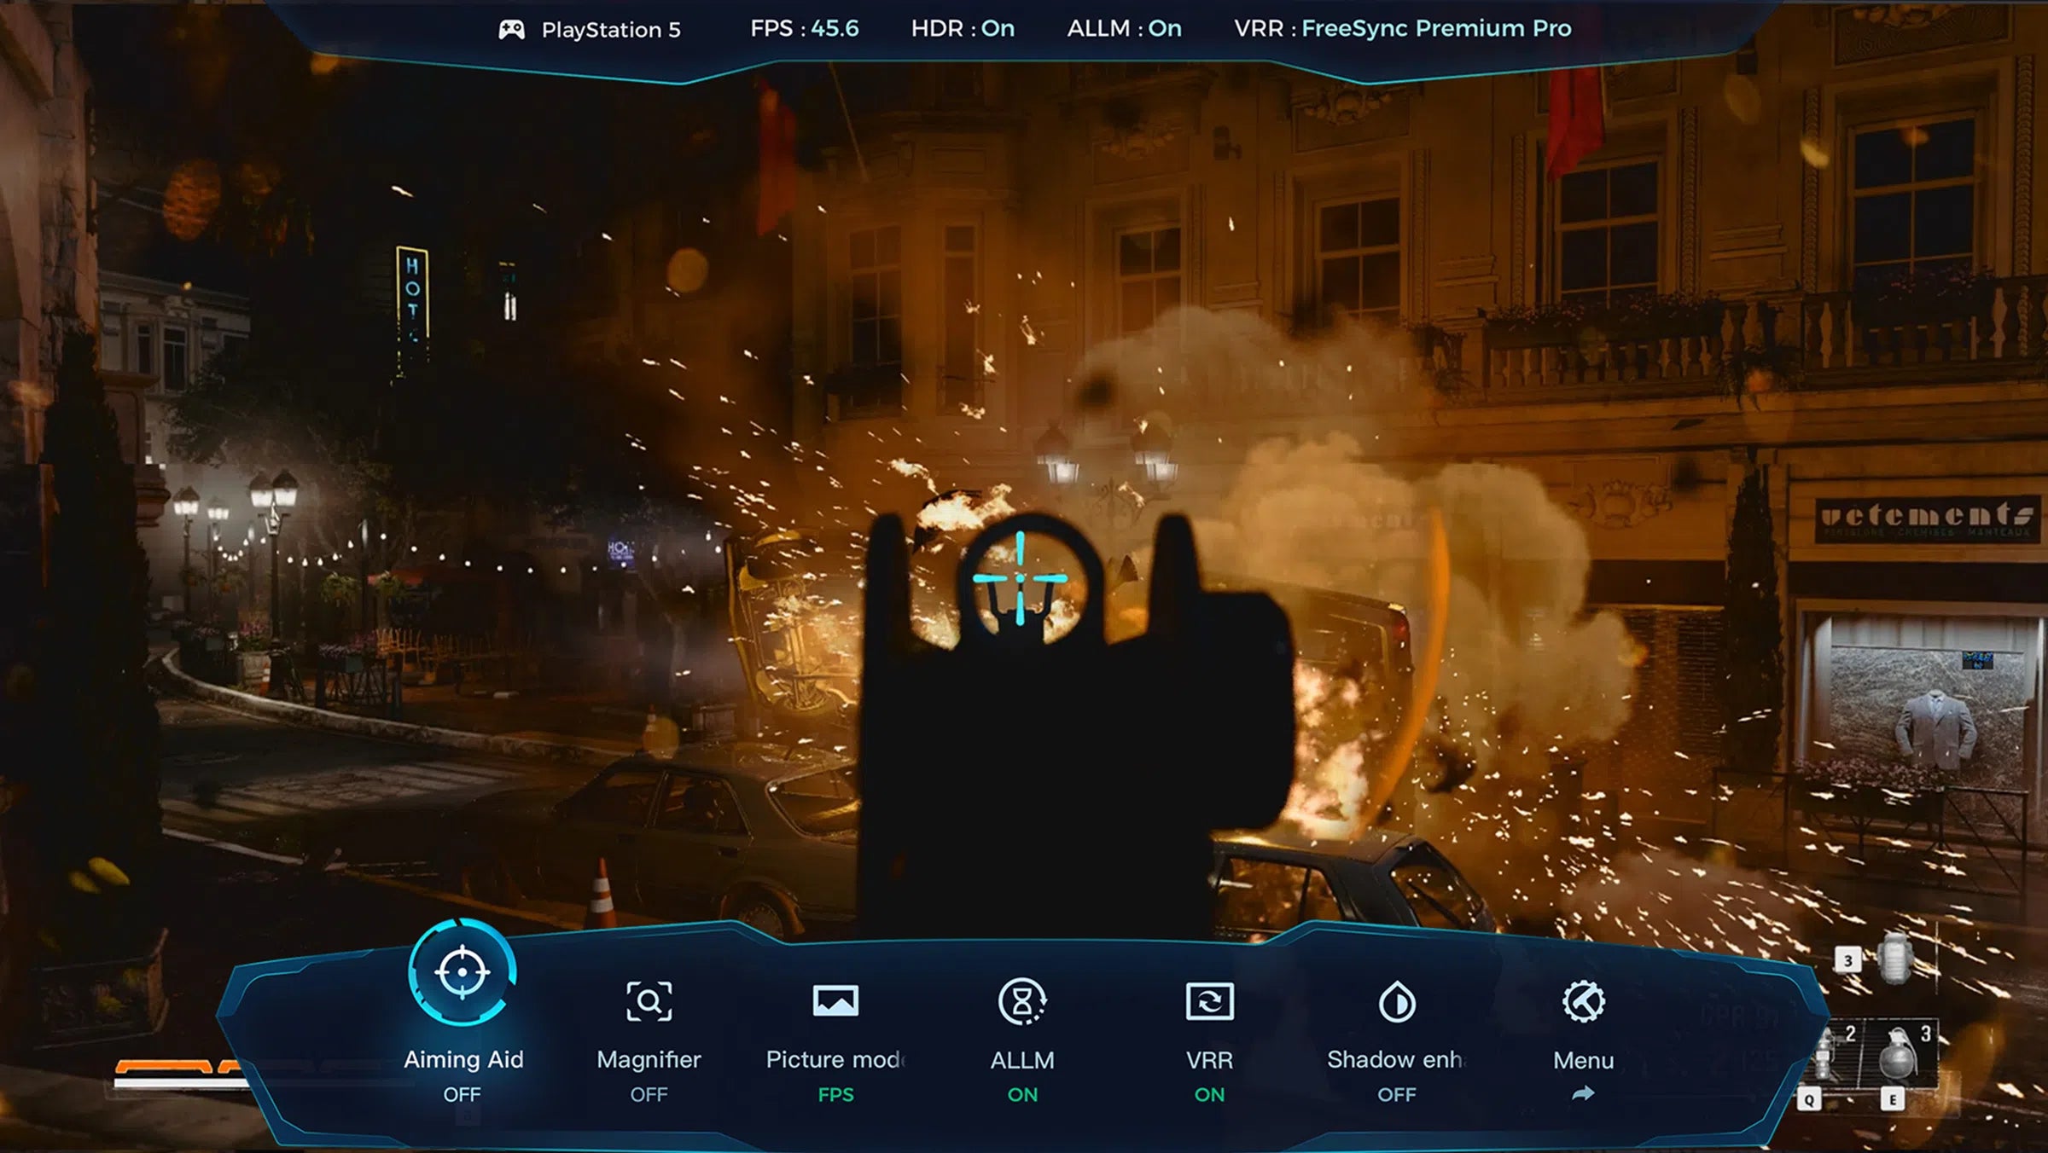Image resolution: width=2048 pixels, height=1153 pixels.
Task: Expand Picture mode FPS setting
Action: (x=835, y=1094)
